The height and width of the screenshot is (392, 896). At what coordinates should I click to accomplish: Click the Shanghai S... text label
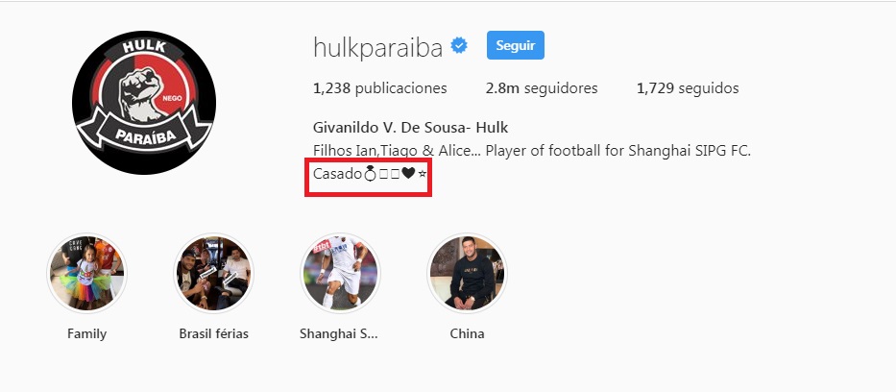(x=339, y=333)
